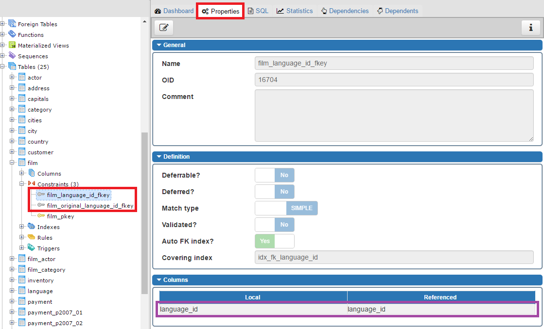Switch to the SQL tab

(x=258, y=11)
